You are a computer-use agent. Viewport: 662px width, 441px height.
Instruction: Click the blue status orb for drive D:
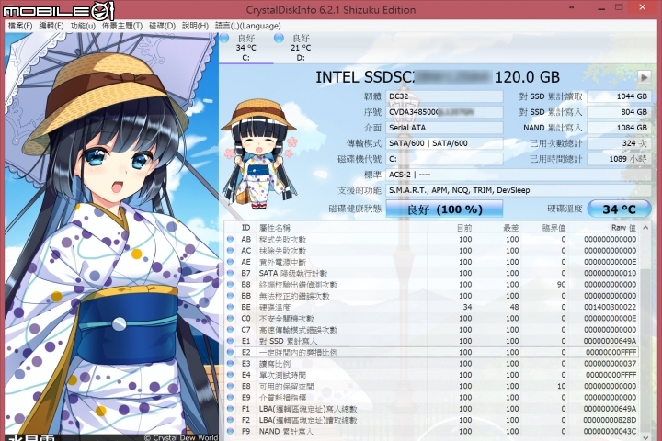tap(279, 38)
